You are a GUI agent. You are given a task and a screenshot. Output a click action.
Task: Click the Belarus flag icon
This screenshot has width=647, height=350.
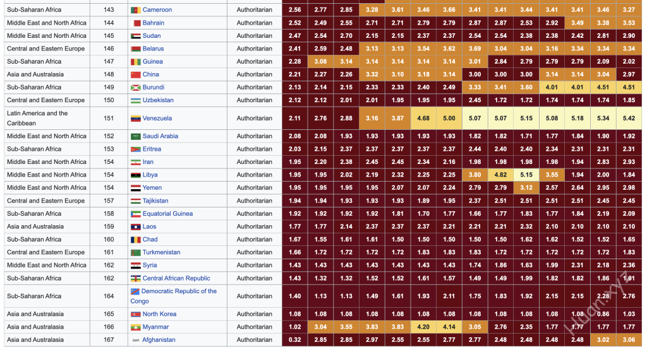pyautogui.click(x=135, y=49)
